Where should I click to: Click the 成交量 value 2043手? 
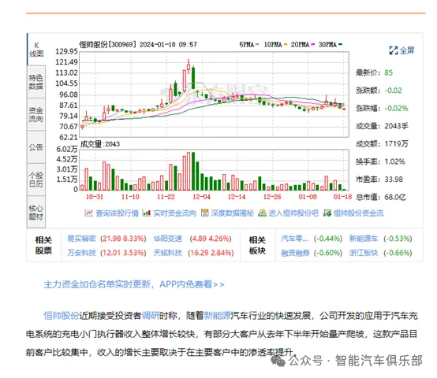[396, 126]
